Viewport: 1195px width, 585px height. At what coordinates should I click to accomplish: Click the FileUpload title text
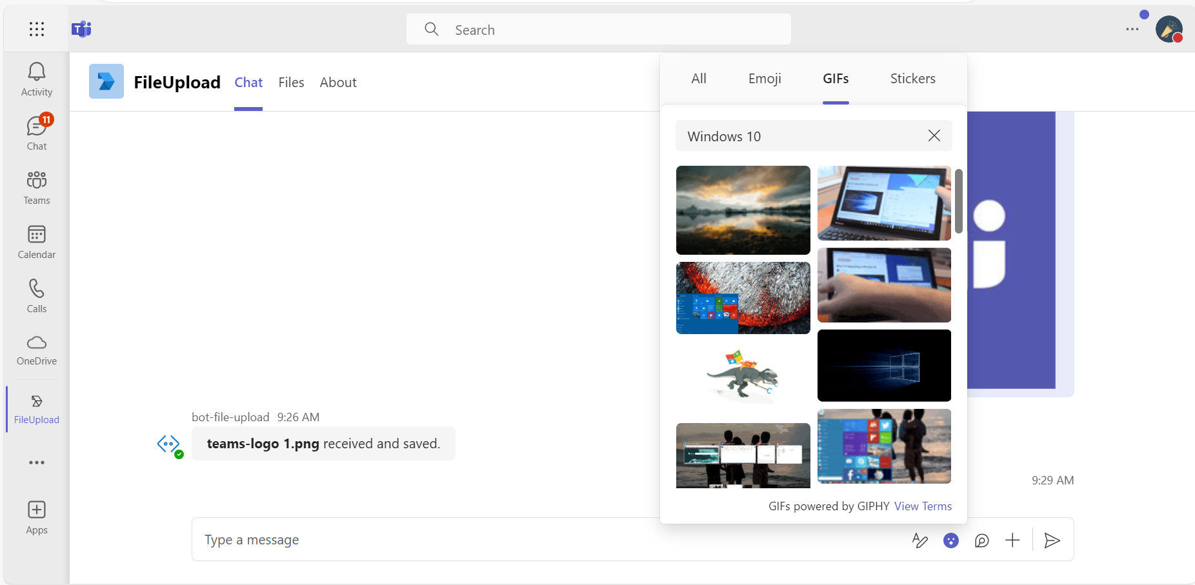177,83
